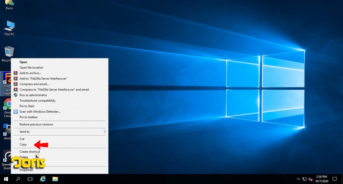Open the This PC desktop icon

[9, 28]
